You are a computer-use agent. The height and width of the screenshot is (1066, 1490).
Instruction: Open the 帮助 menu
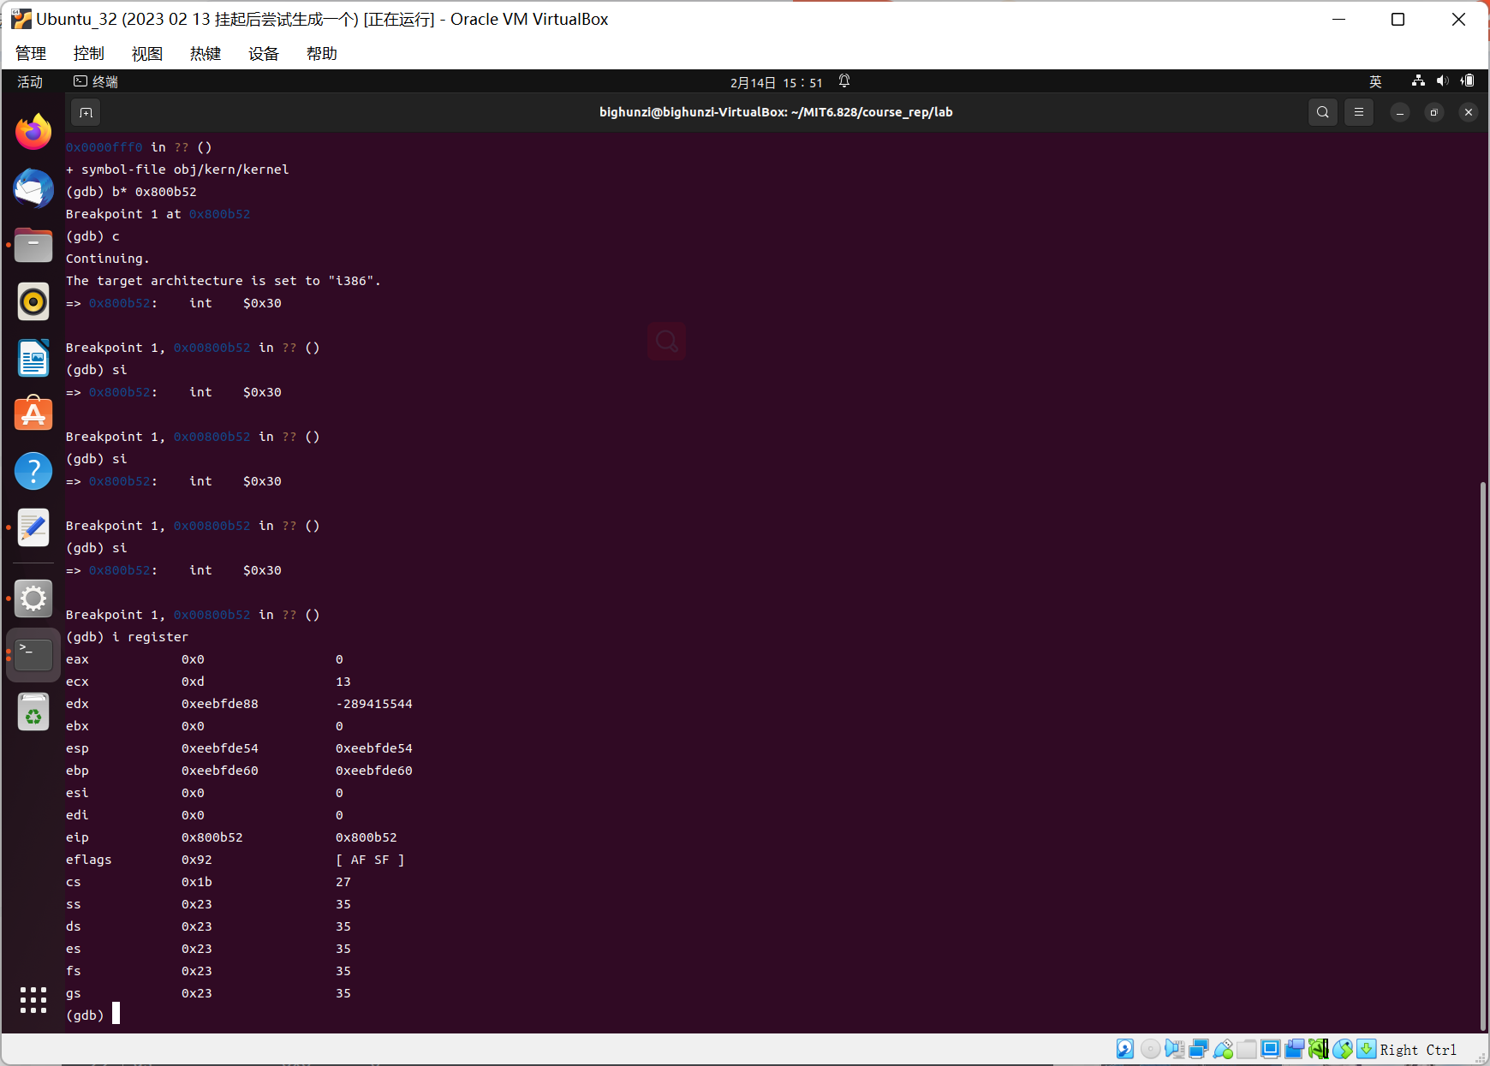322,53
